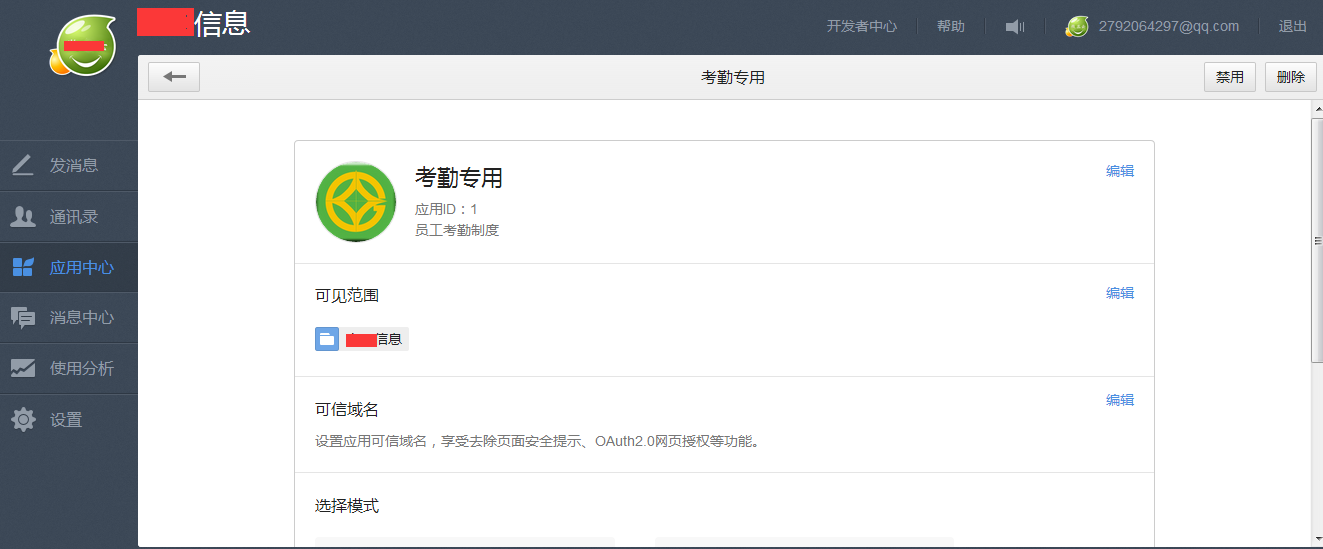This screenshot has width=1323, height=549.
Task: Edit the 可见范围 visible range
Action: tap(1120, 293)
